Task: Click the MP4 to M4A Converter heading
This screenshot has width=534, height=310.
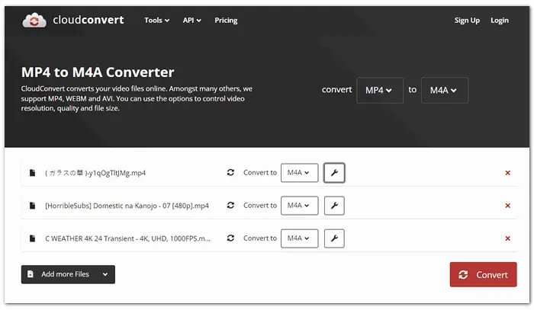Action: coord(98,72)
